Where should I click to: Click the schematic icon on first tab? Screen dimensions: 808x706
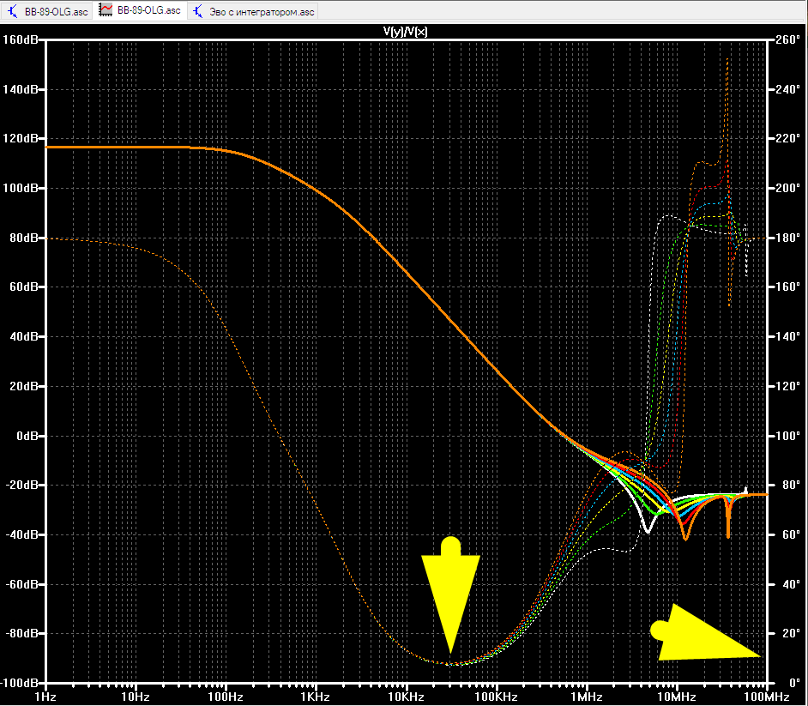coord(13,11)
